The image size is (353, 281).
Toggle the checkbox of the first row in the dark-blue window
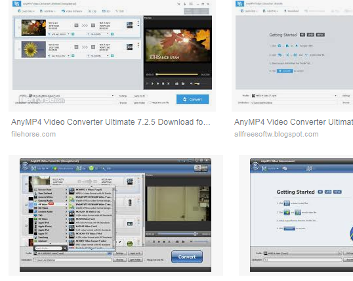[x=26, y=184]
